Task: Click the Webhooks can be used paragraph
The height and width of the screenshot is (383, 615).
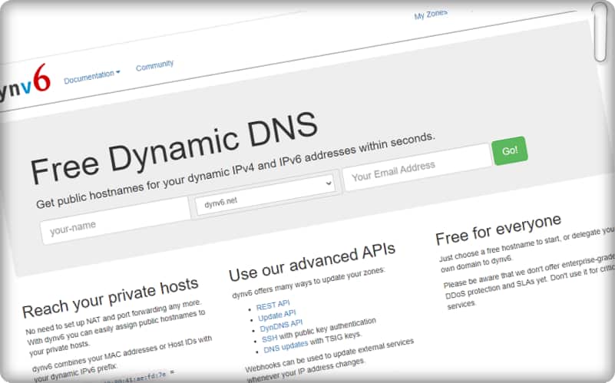Action: (x=329, y=359)
